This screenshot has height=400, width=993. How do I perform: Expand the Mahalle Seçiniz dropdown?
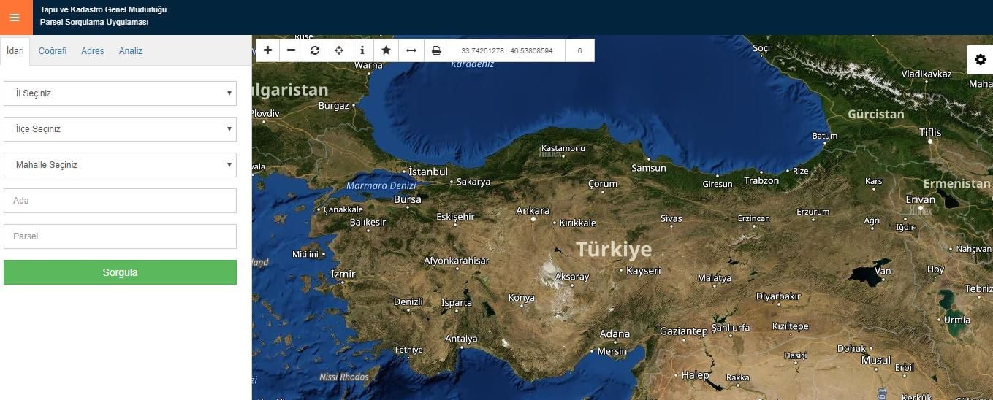[120, 165]
